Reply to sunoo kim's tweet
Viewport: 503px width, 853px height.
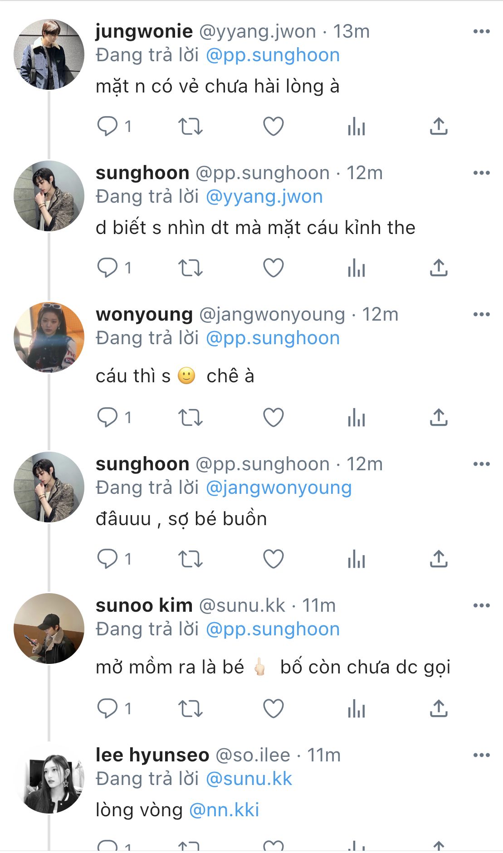pyautogui.click(x=107, y=709)
